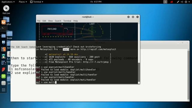This screenshot has height=108, width=192.
Task: Click the terminal vertical scrollbar thumb
Action: coord(139,72)
